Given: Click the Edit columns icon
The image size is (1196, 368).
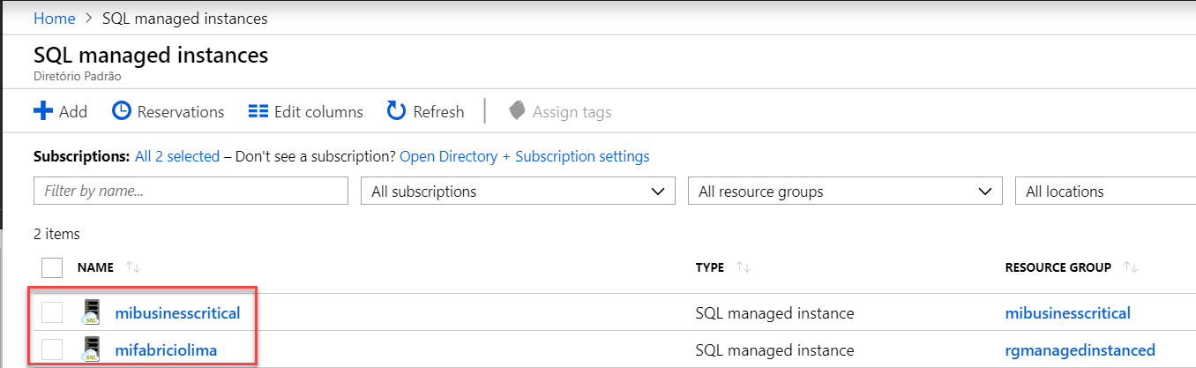Looking at the screenshot, I should coord(258,111).
